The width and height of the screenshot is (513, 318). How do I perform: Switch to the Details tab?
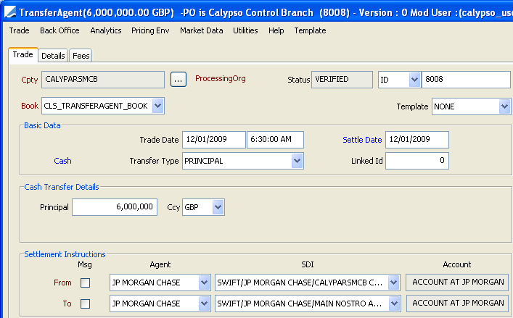coord(53,56)
